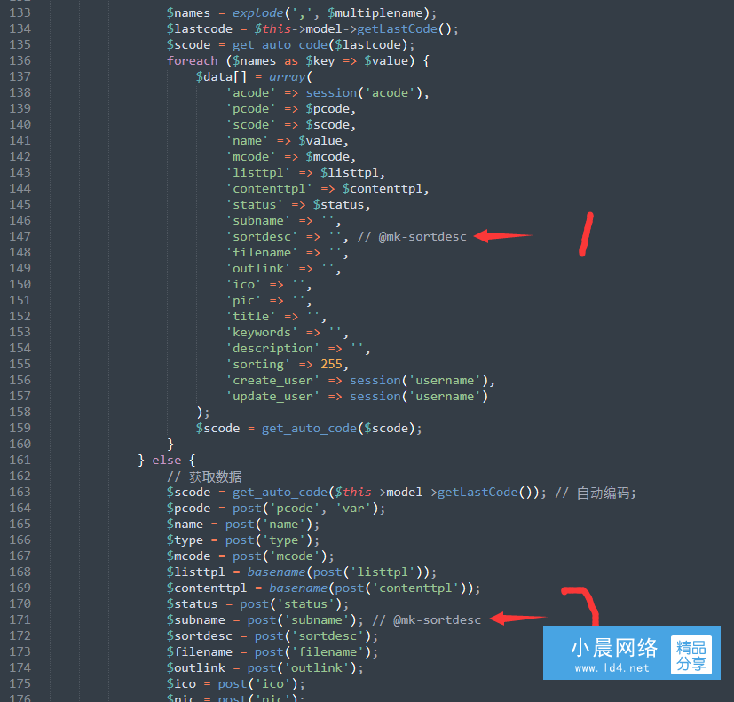Click the $sortdesc variable on line 172
734x702 pixels.
coord(200,636)
